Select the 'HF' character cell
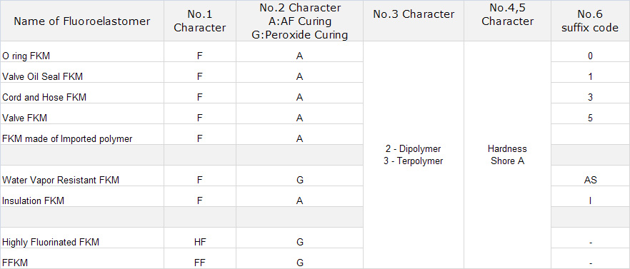This screenshot has width=630, height=269. [x=200, y=242]
